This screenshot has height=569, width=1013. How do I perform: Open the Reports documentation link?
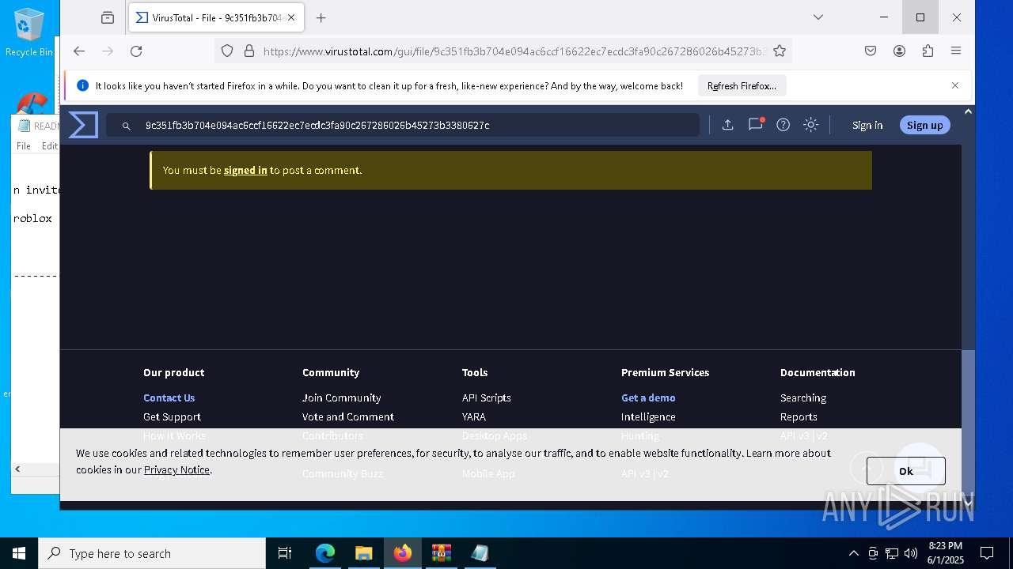point(799,416)
